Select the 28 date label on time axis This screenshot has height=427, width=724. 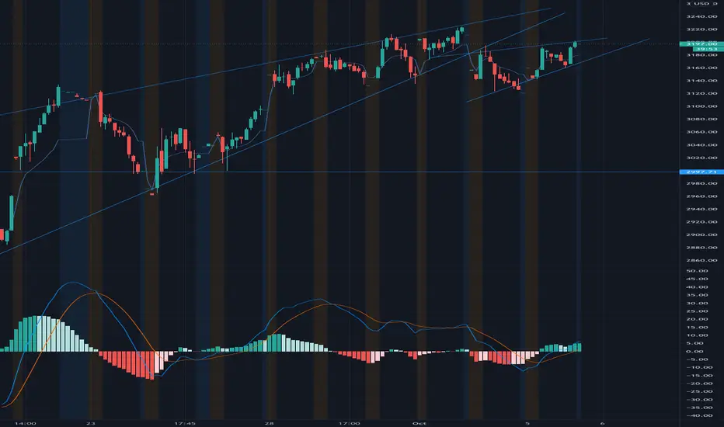270,423
